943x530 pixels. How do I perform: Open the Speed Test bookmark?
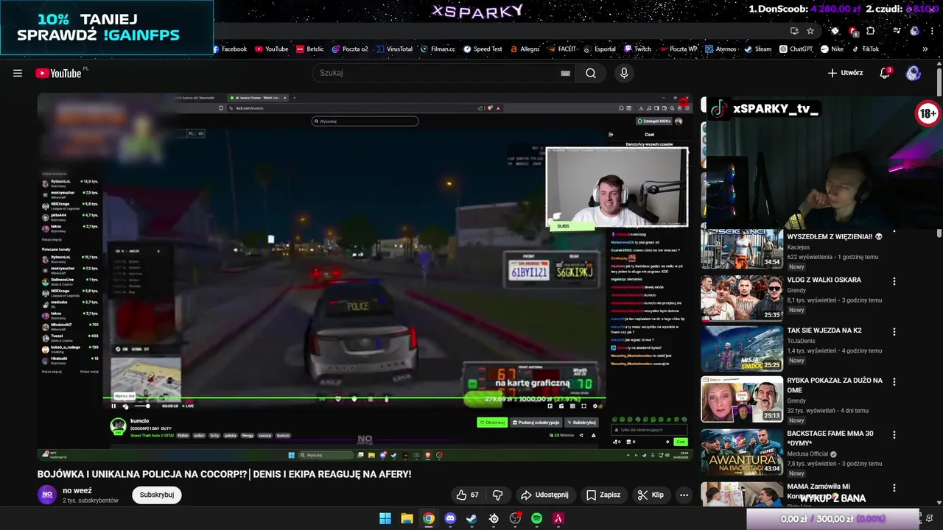(x=482, y=49)
